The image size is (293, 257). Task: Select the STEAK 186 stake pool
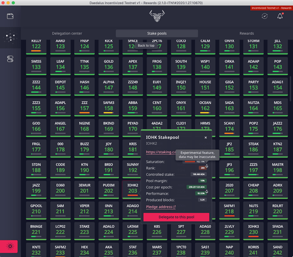(x=253, y=149)
